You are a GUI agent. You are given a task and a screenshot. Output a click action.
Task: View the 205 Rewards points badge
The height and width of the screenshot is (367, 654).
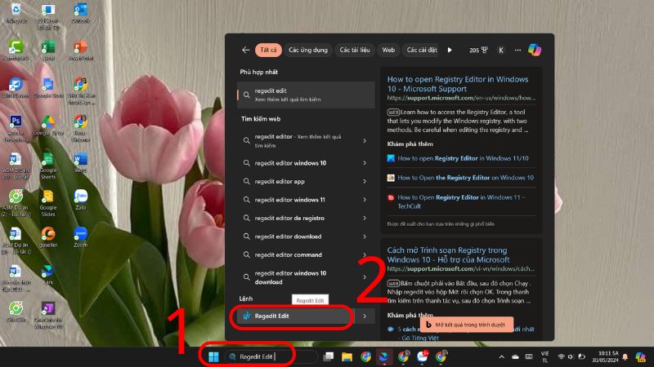pos(478,50)
